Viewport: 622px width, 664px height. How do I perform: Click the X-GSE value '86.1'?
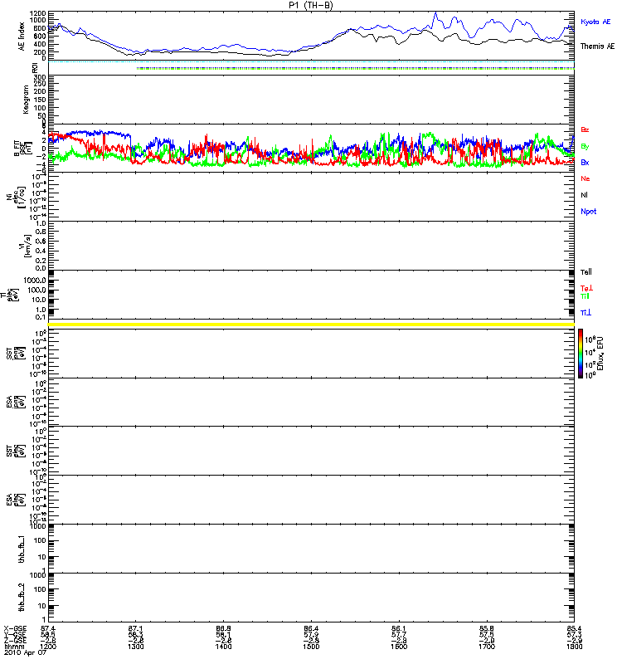[x=399, y=628]
